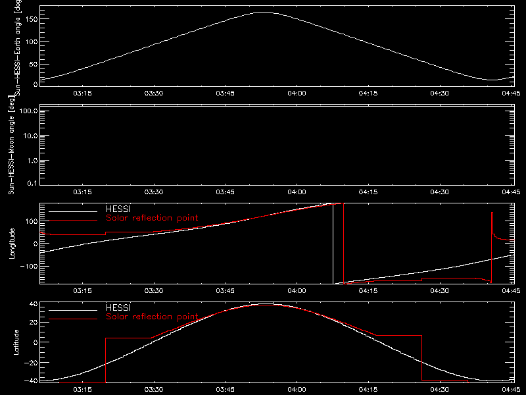Click 03:30 under the Latitude plot
Screen dimensions: 526x395
click(154, 390)
